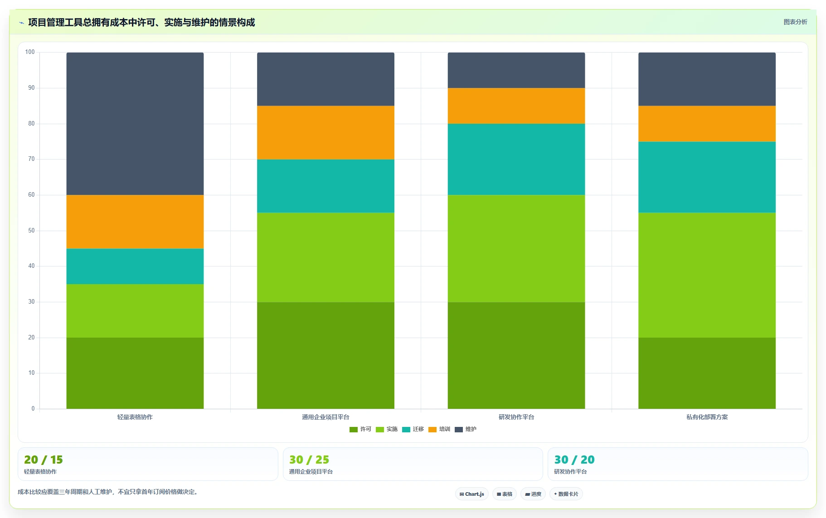Click the light green 实施 segment of 研发协作平台 bar

tap(516, 248)
